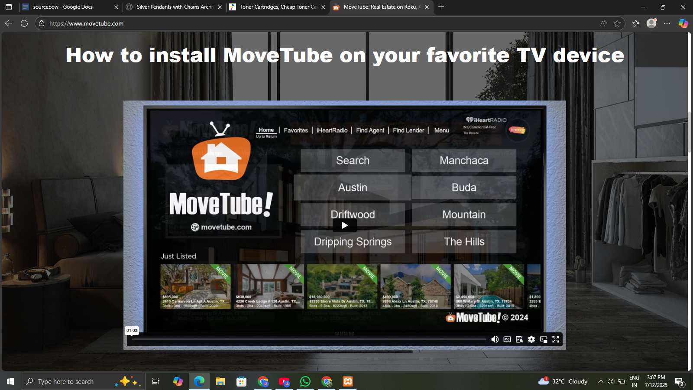693x390 pixels.
Task: Click the taskbar search box
Action: click(83, 381)
